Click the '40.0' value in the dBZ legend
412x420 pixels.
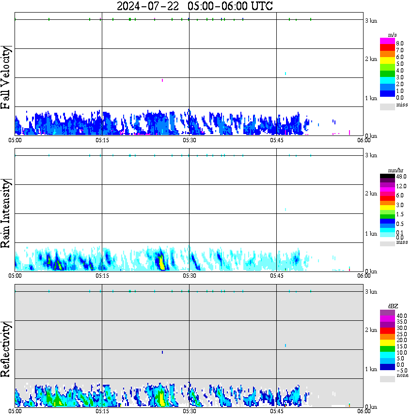pos(402,316)
